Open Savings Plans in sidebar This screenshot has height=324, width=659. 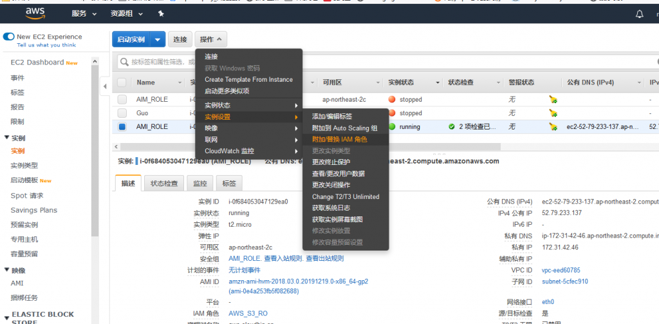[33, 210]
